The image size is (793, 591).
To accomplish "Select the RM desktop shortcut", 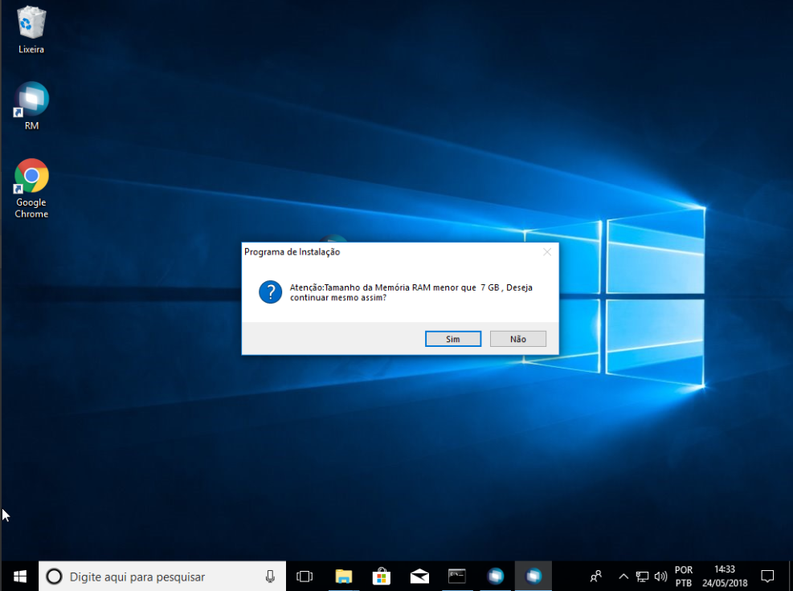I will [x=31, y=106].
